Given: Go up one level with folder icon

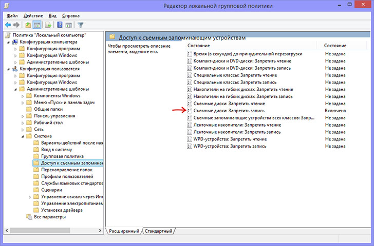Looking at the screenshot, I should tap(28, 25).
